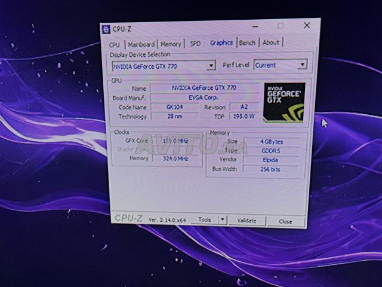Image resolution: width=382 pixels, height=287 pixels.
Task: Click the Code Name value GK104
Action: 175,107
